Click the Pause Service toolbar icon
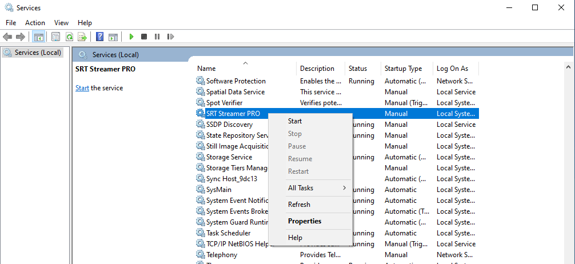The image size is (575, 264). (157, 37)
